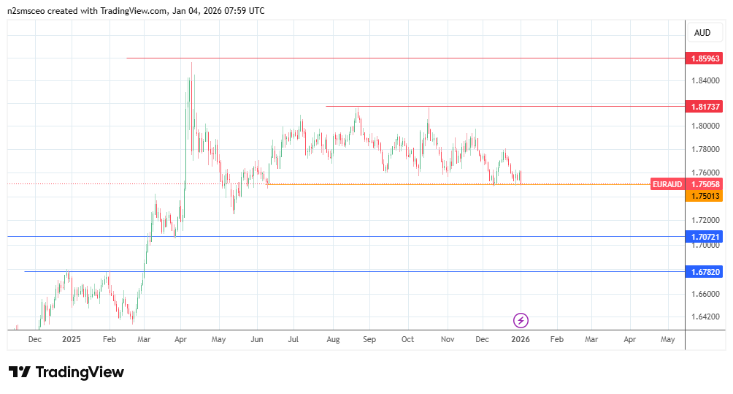
Task: Select Aug on the date axis
Action: 333,340
